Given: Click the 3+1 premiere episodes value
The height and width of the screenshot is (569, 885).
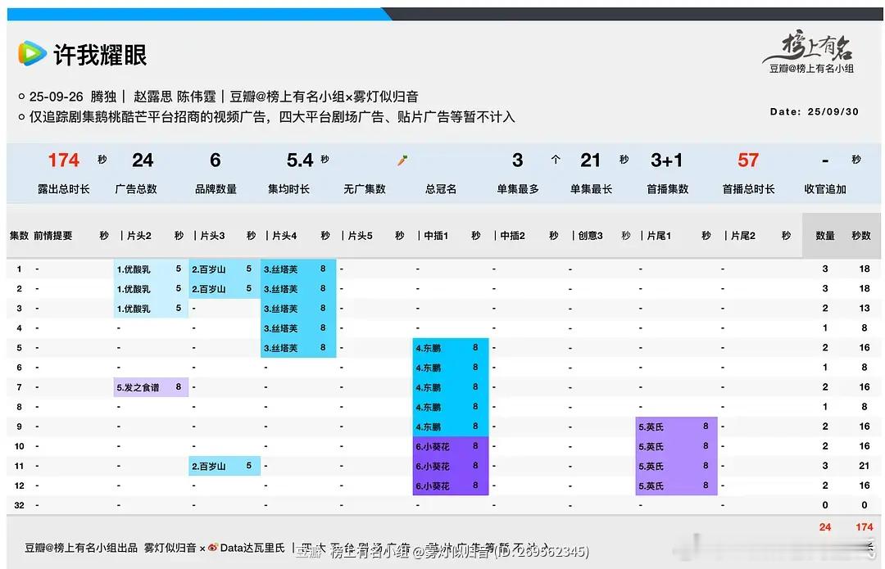Looking at the screenshot, I should (x=666, y=160).
